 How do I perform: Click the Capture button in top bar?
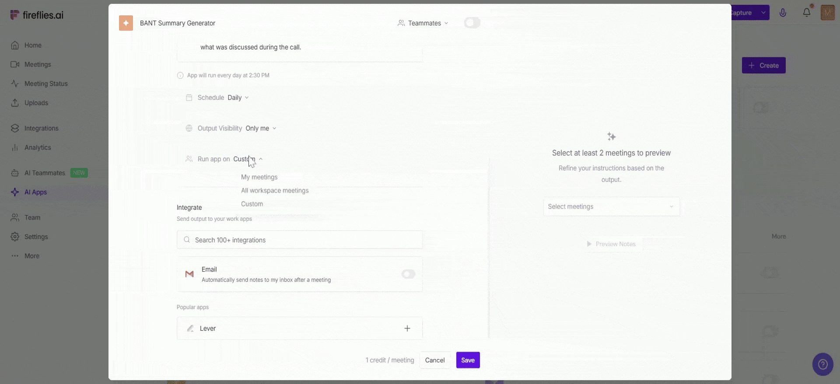745,13
